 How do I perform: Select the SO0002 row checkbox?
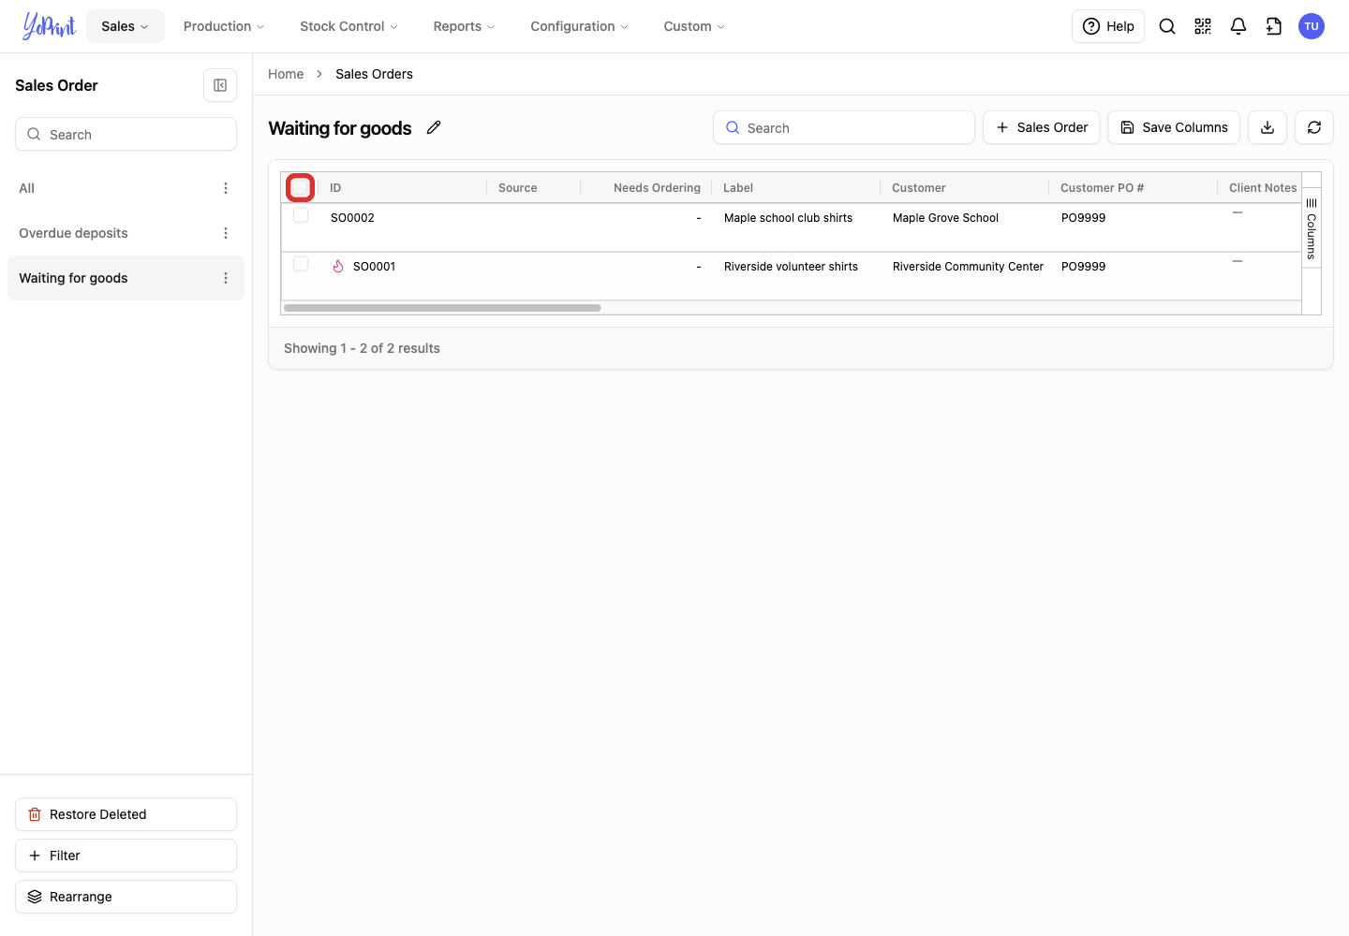point(301,215)
